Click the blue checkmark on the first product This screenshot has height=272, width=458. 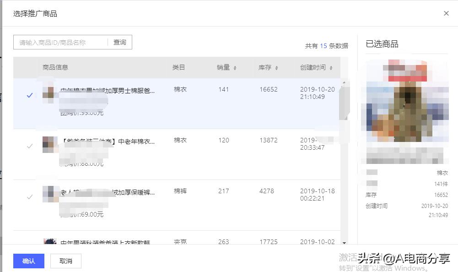click(29, 95)
